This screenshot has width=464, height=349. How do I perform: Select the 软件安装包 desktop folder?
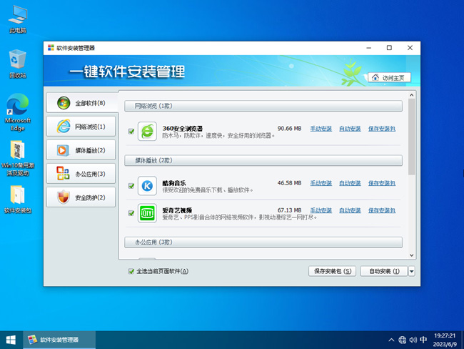tap(18, 199)
